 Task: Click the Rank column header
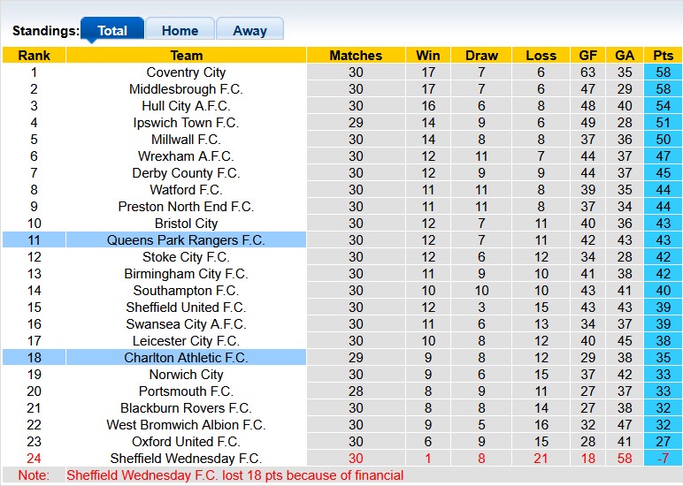point(34,56)
